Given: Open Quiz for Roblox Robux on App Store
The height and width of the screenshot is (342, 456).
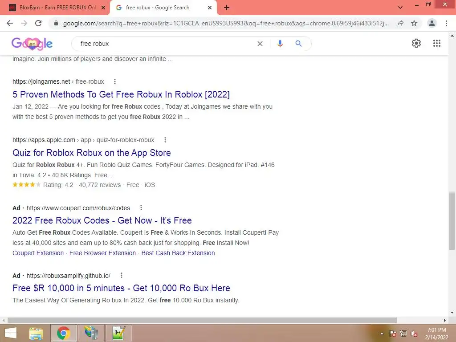Looking at the screenshot, I should [x=92, y=153].
